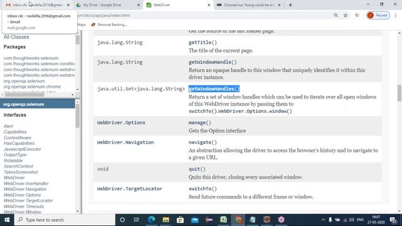Click the packages frame horizontal scrollbar

click(x=24, y=95)
